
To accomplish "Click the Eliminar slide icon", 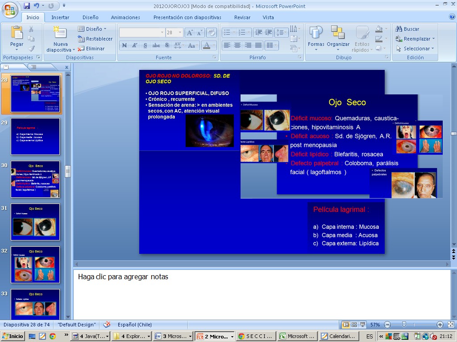I will pyautogui.click(x=81, y=49).
